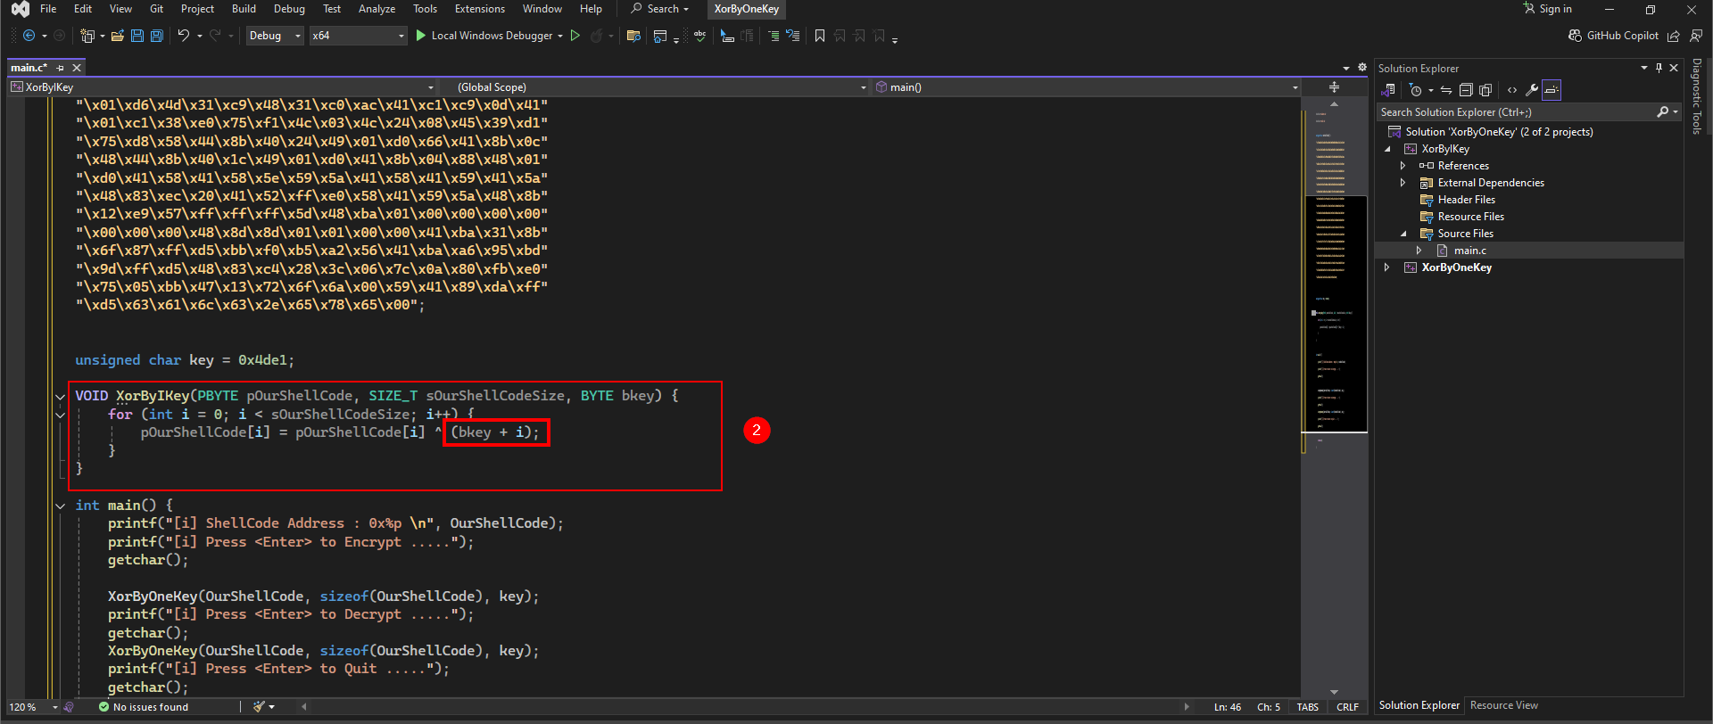Click the Show All Files icon in Solution Explorer
The width and height of the screenshot is (1713, 724).
[1485, 90]
